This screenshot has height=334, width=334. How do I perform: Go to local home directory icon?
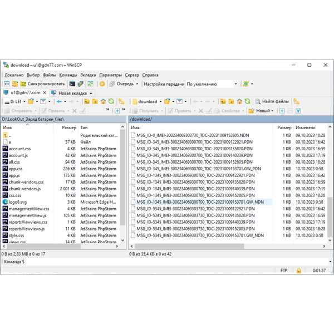104,101
